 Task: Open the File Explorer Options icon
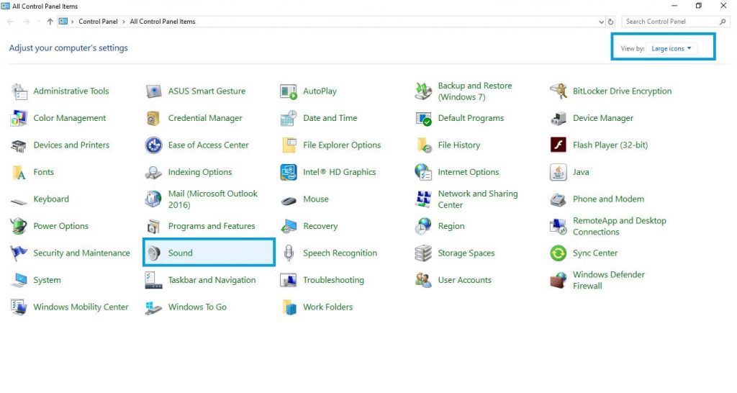(289, 145)
